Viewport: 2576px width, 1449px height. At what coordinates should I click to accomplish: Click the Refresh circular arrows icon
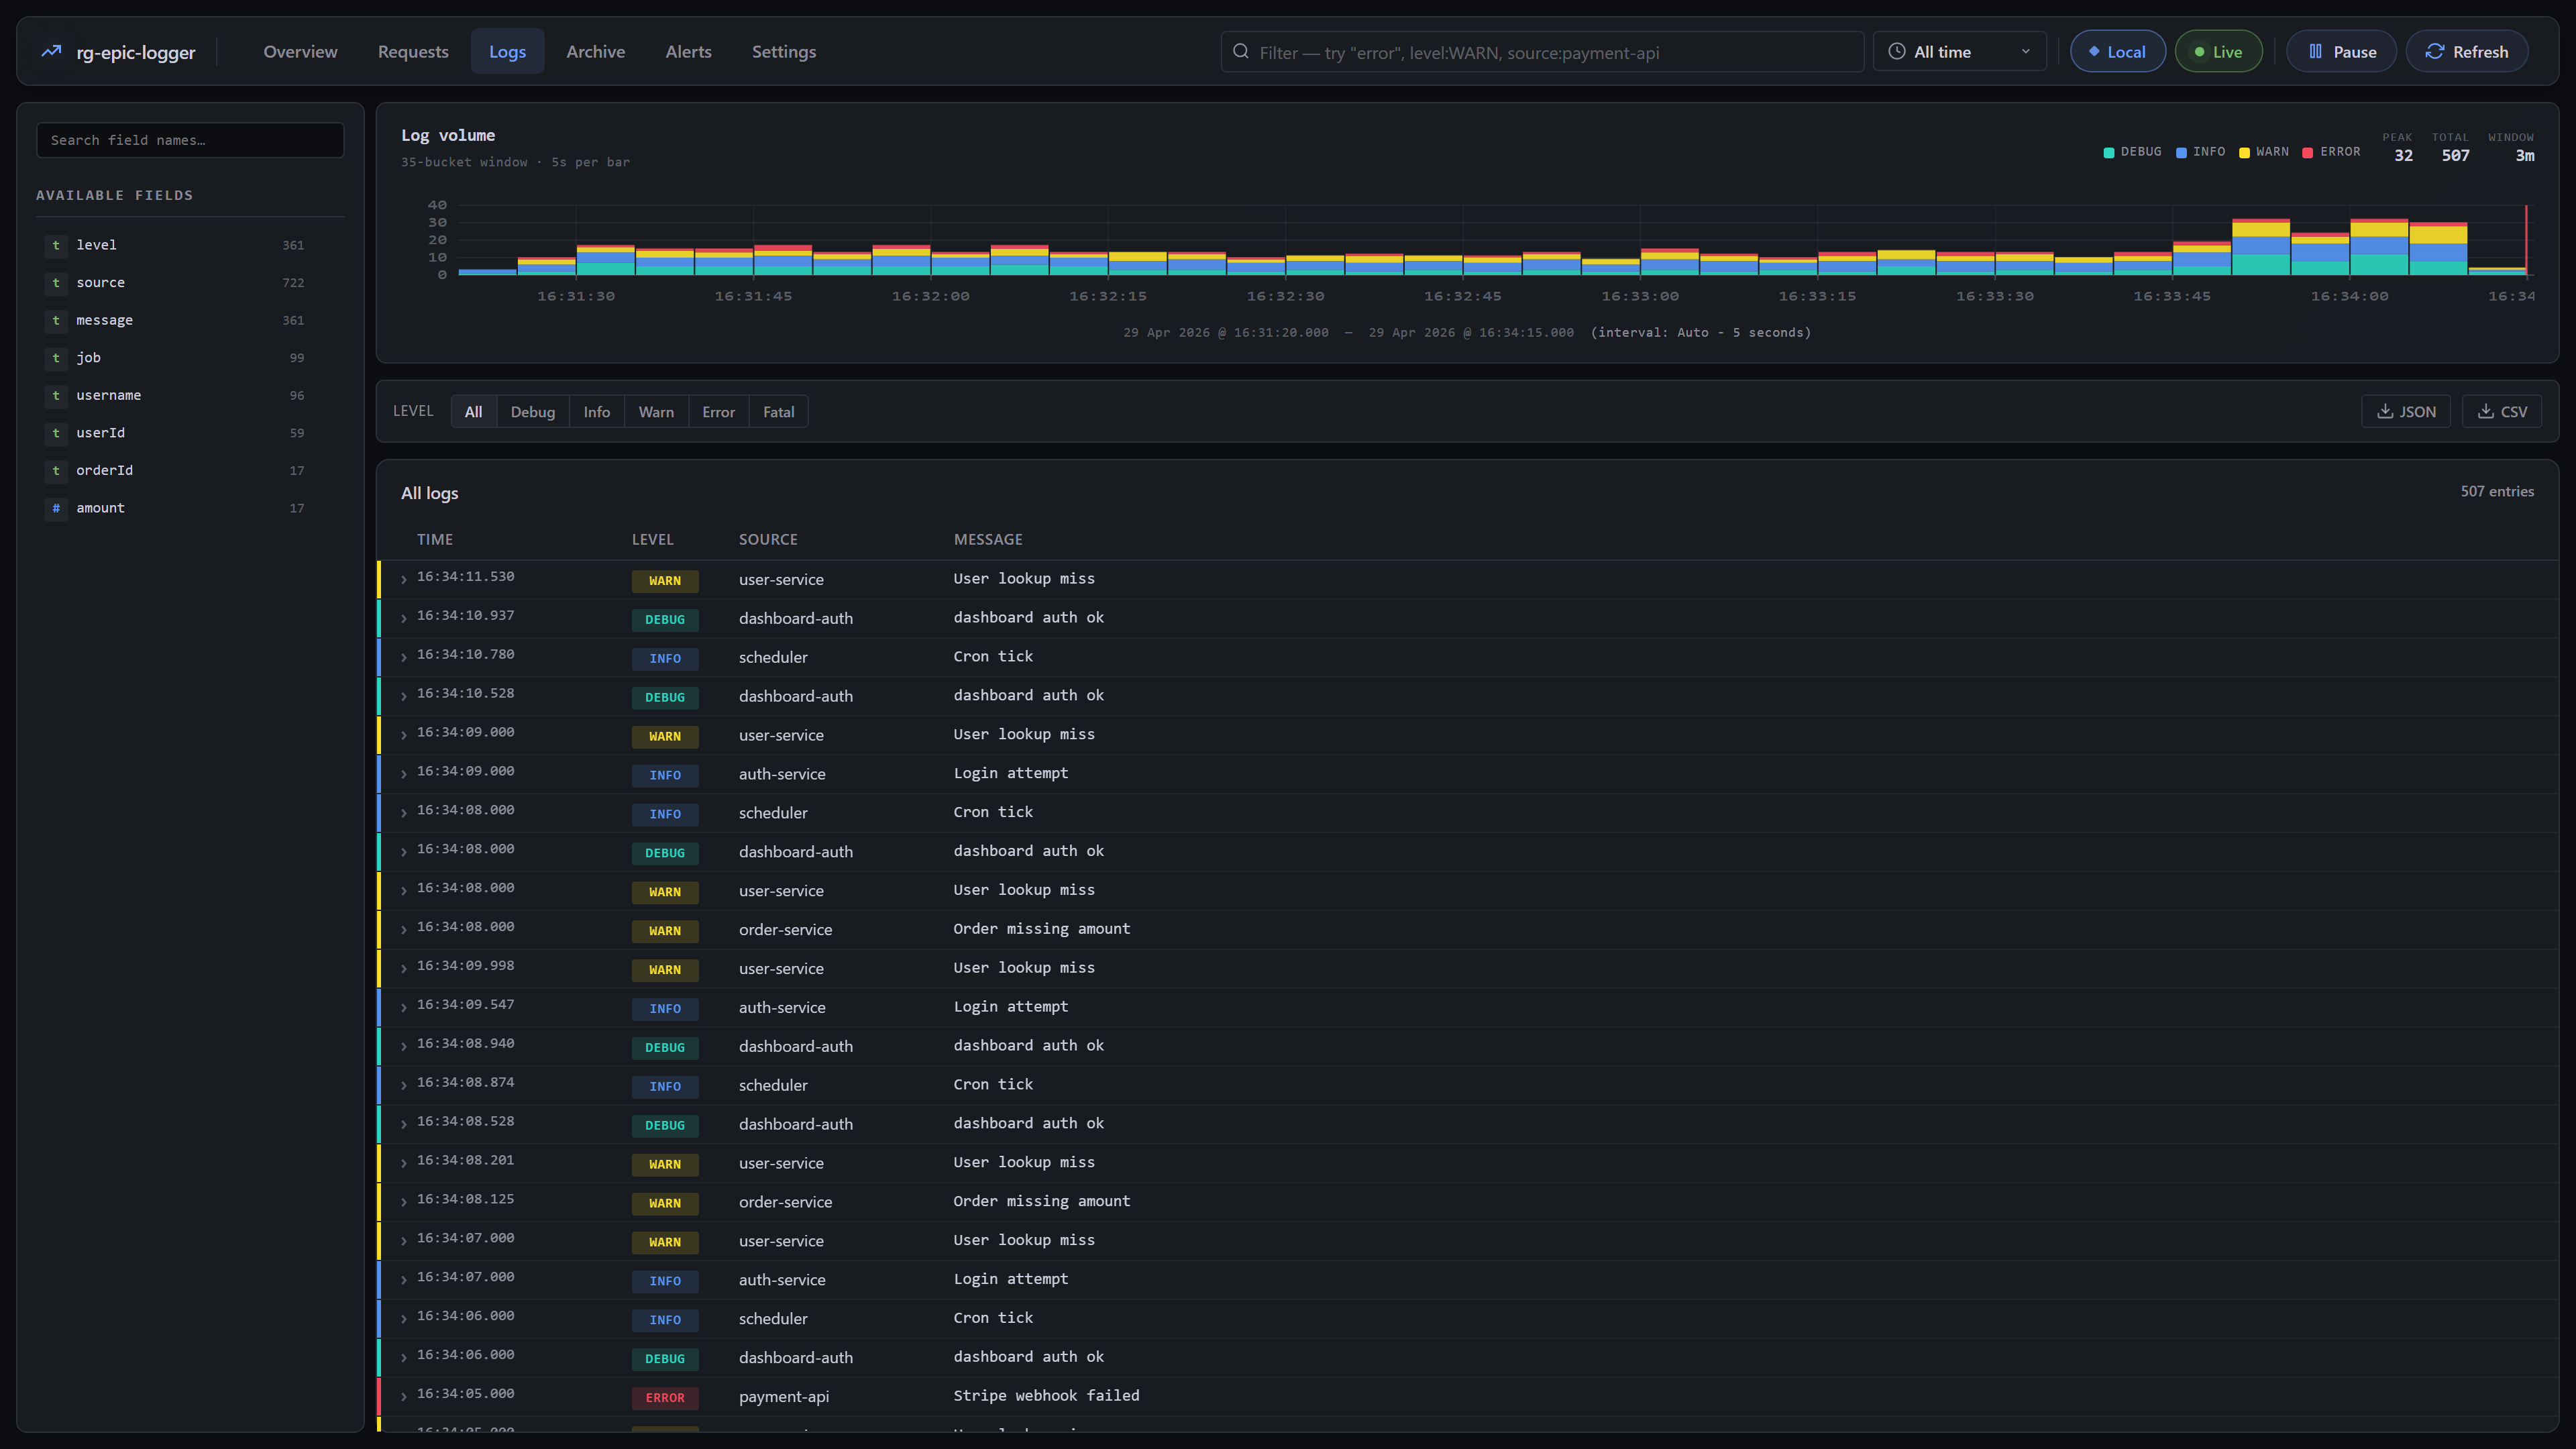(2435, 51)
